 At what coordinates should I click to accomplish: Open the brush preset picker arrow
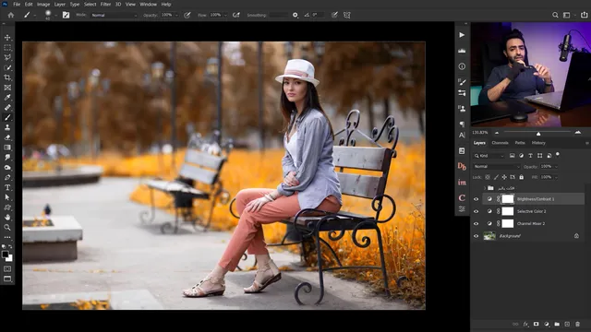point(55,16)
